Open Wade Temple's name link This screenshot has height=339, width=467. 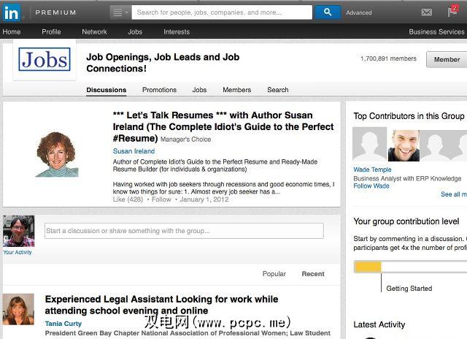click(372, 169)
